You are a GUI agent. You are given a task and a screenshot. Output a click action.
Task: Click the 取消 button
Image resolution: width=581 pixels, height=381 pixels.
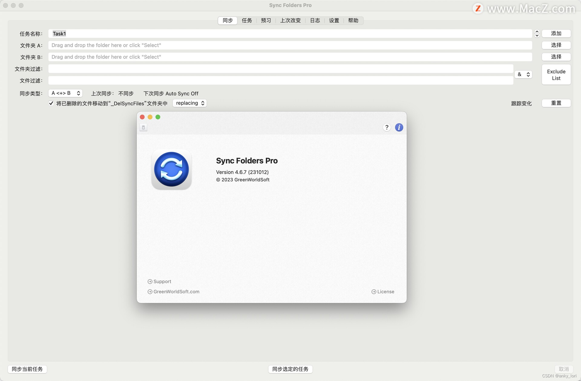[564, 369]
